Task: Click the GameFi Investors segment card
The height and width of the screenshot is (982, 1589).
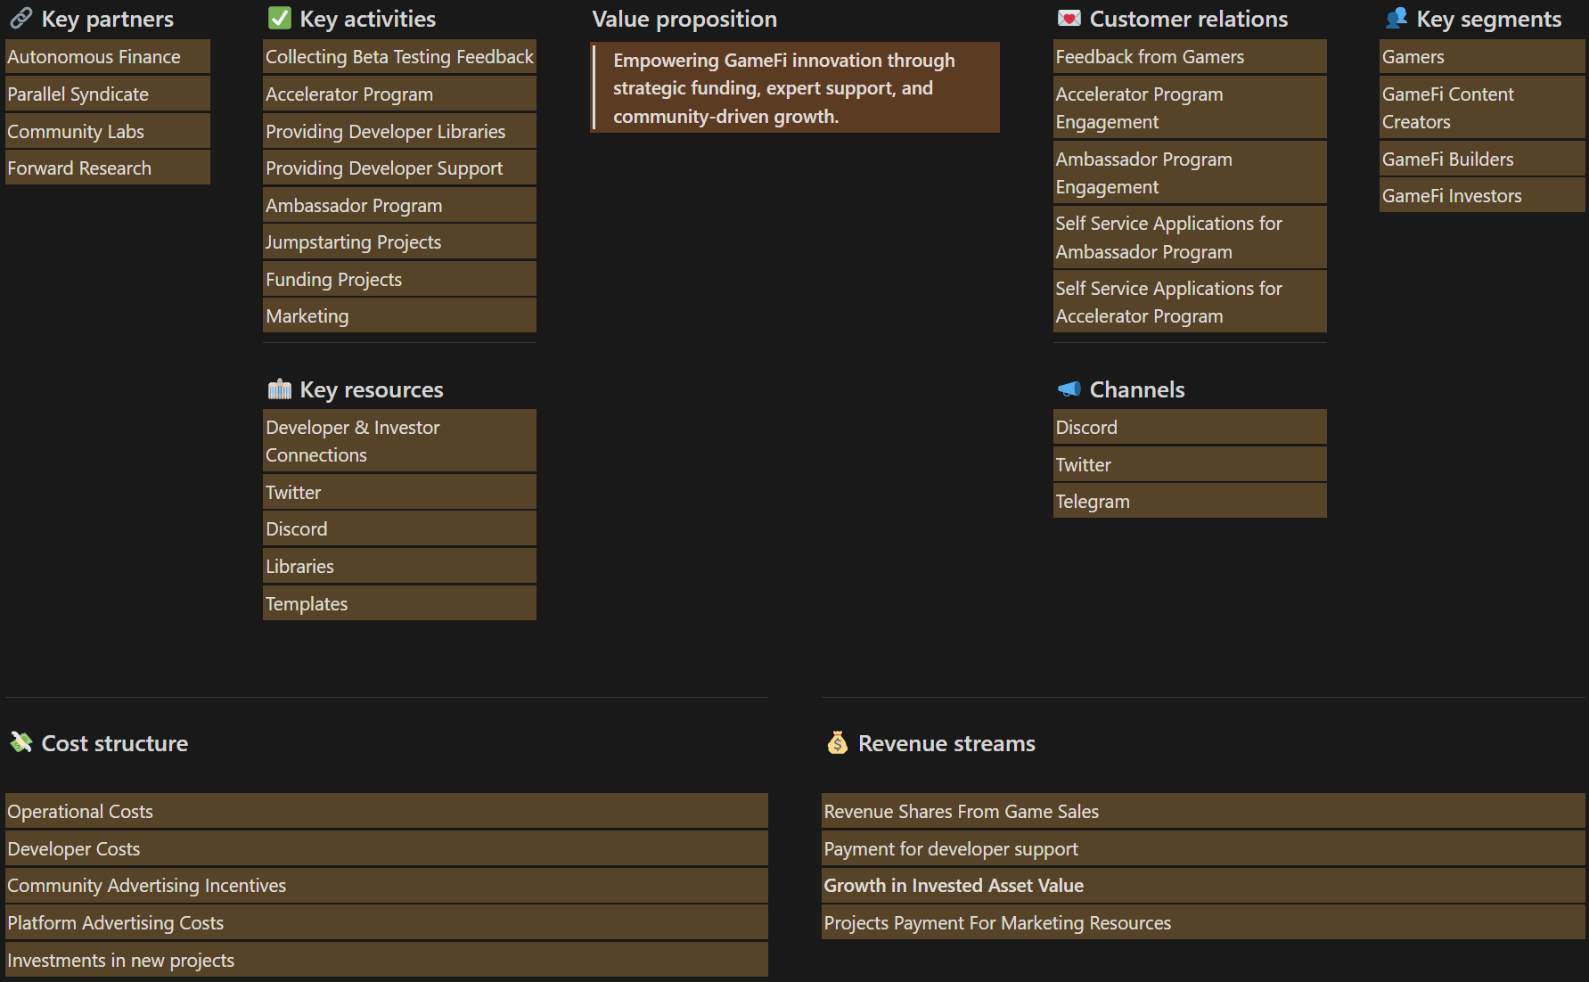Action: coord(1481,195)
